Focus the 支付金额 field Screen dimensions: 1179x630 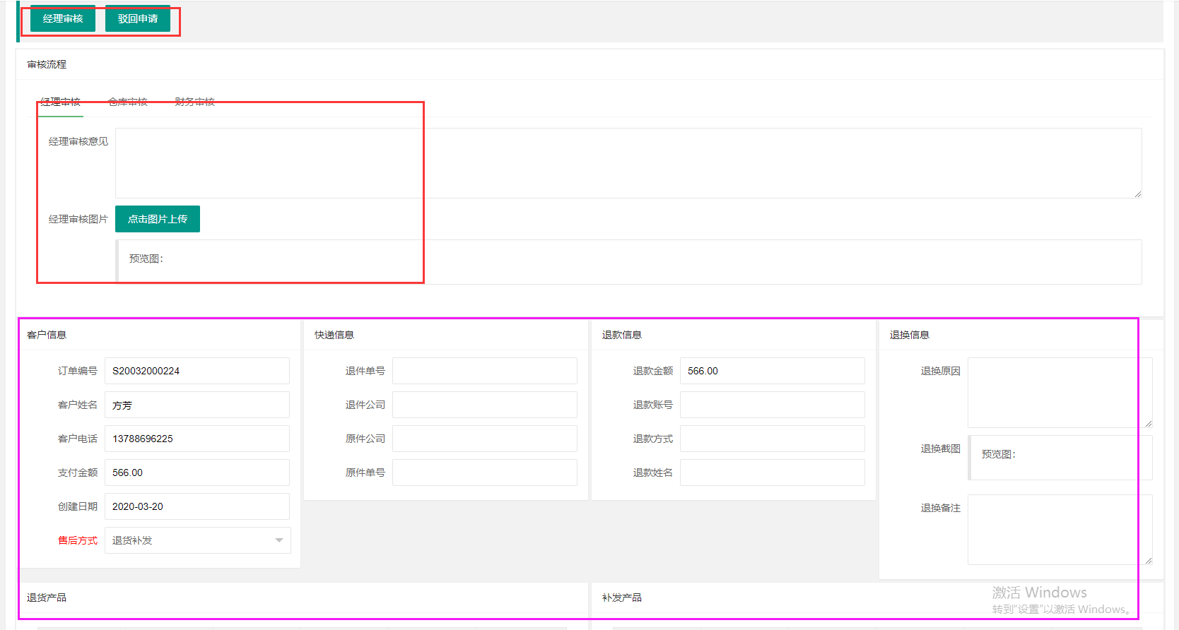[197, 472]
